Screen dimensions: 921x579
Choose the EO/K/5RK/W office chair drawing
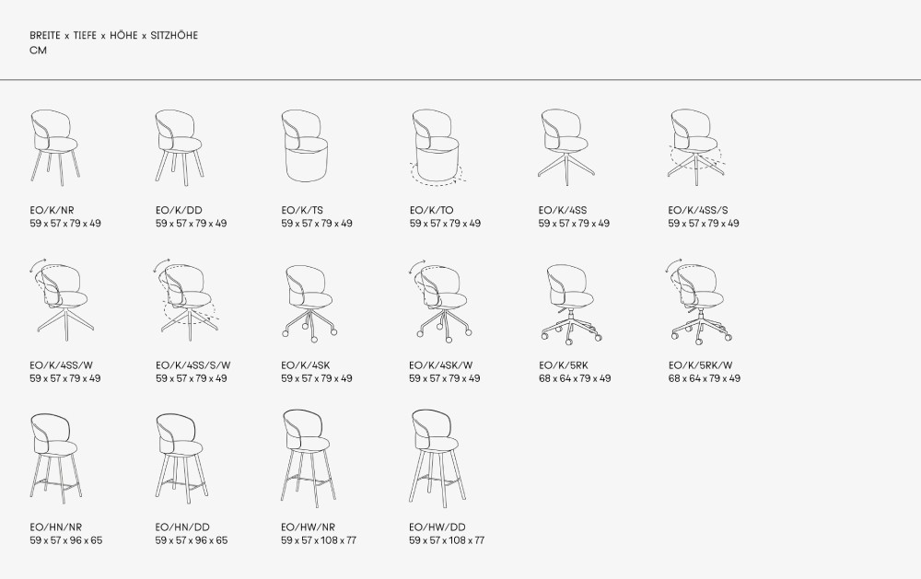click(x=696, y=299)
